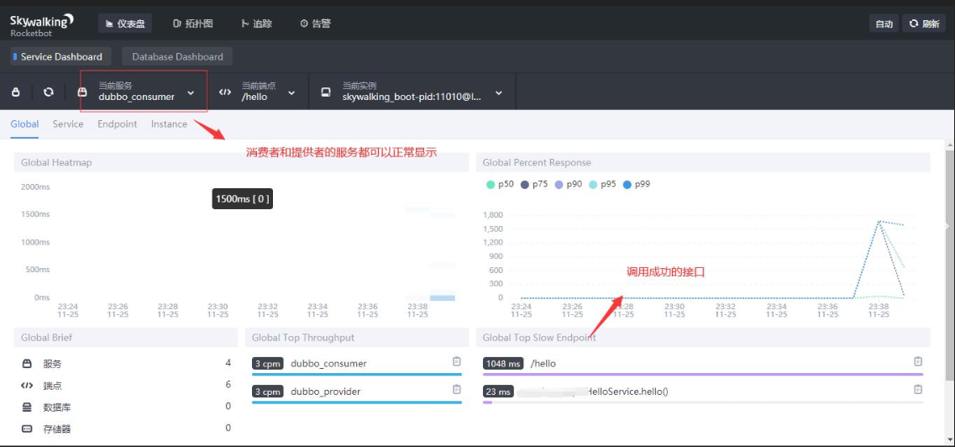This screenshot has height=447, width=955.
Task: Switch to the Global tab
Action: point(24,124)
